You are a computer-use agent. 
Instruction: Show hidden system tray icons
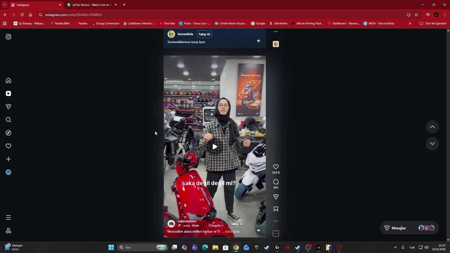point(395,247)
